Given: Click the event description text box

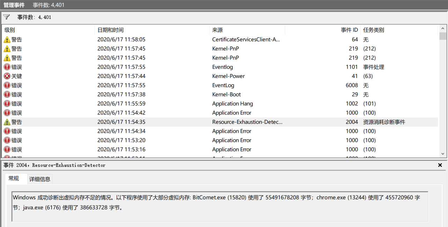Looking at the screenshot, I should (220, 206).
